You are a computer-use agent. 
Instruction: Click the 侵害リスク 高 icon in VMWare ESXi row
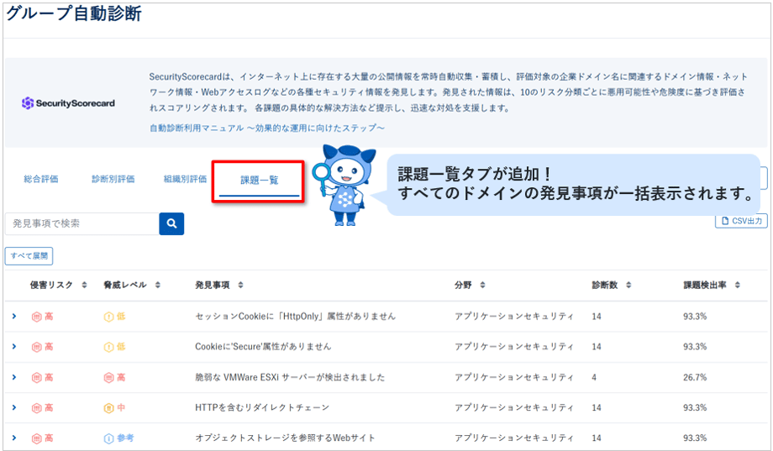[36, 378]
